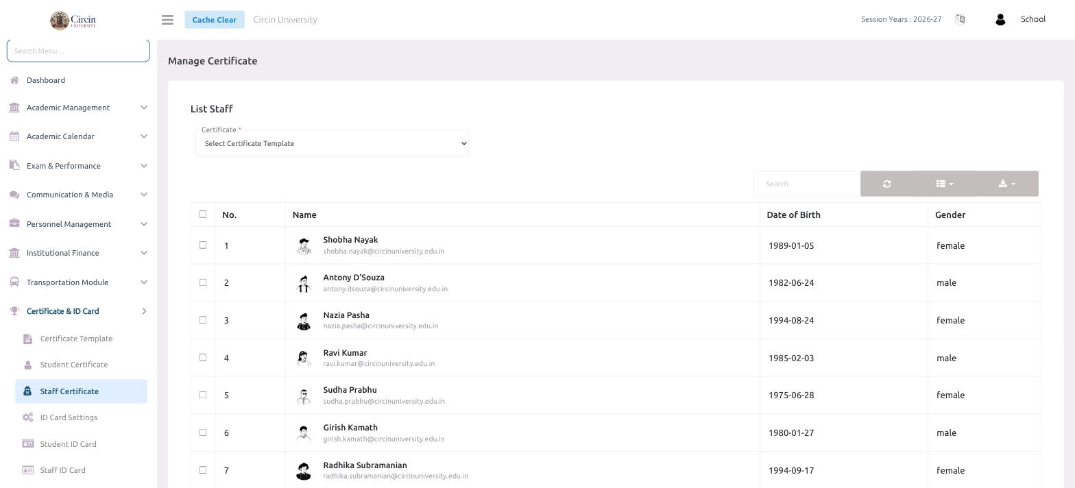Select the checkbox for Sudha Prabhu

[x=203, y=395]
